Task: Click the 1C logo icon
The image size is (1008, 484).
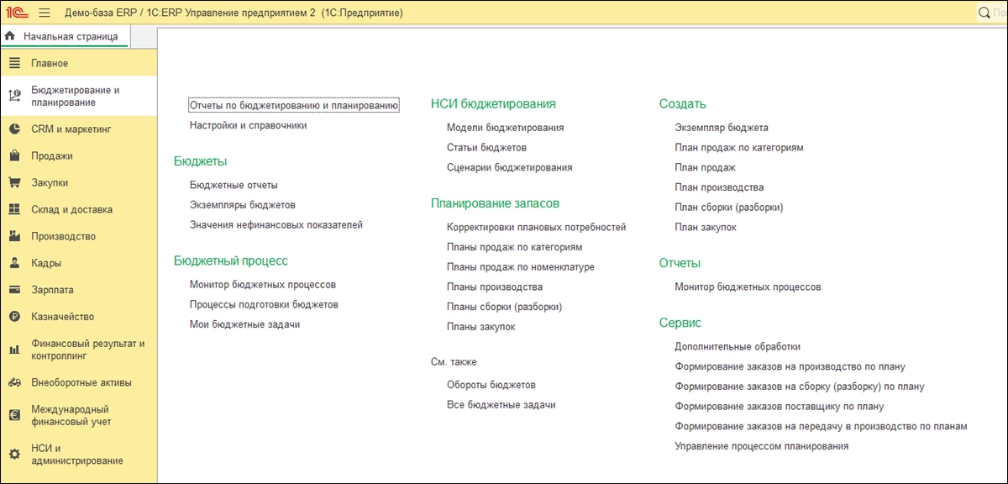Action: (18, 13)
